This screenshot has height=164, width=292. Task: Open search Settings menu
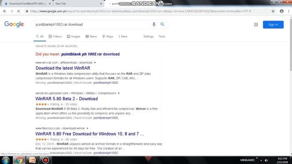[148, 36]
